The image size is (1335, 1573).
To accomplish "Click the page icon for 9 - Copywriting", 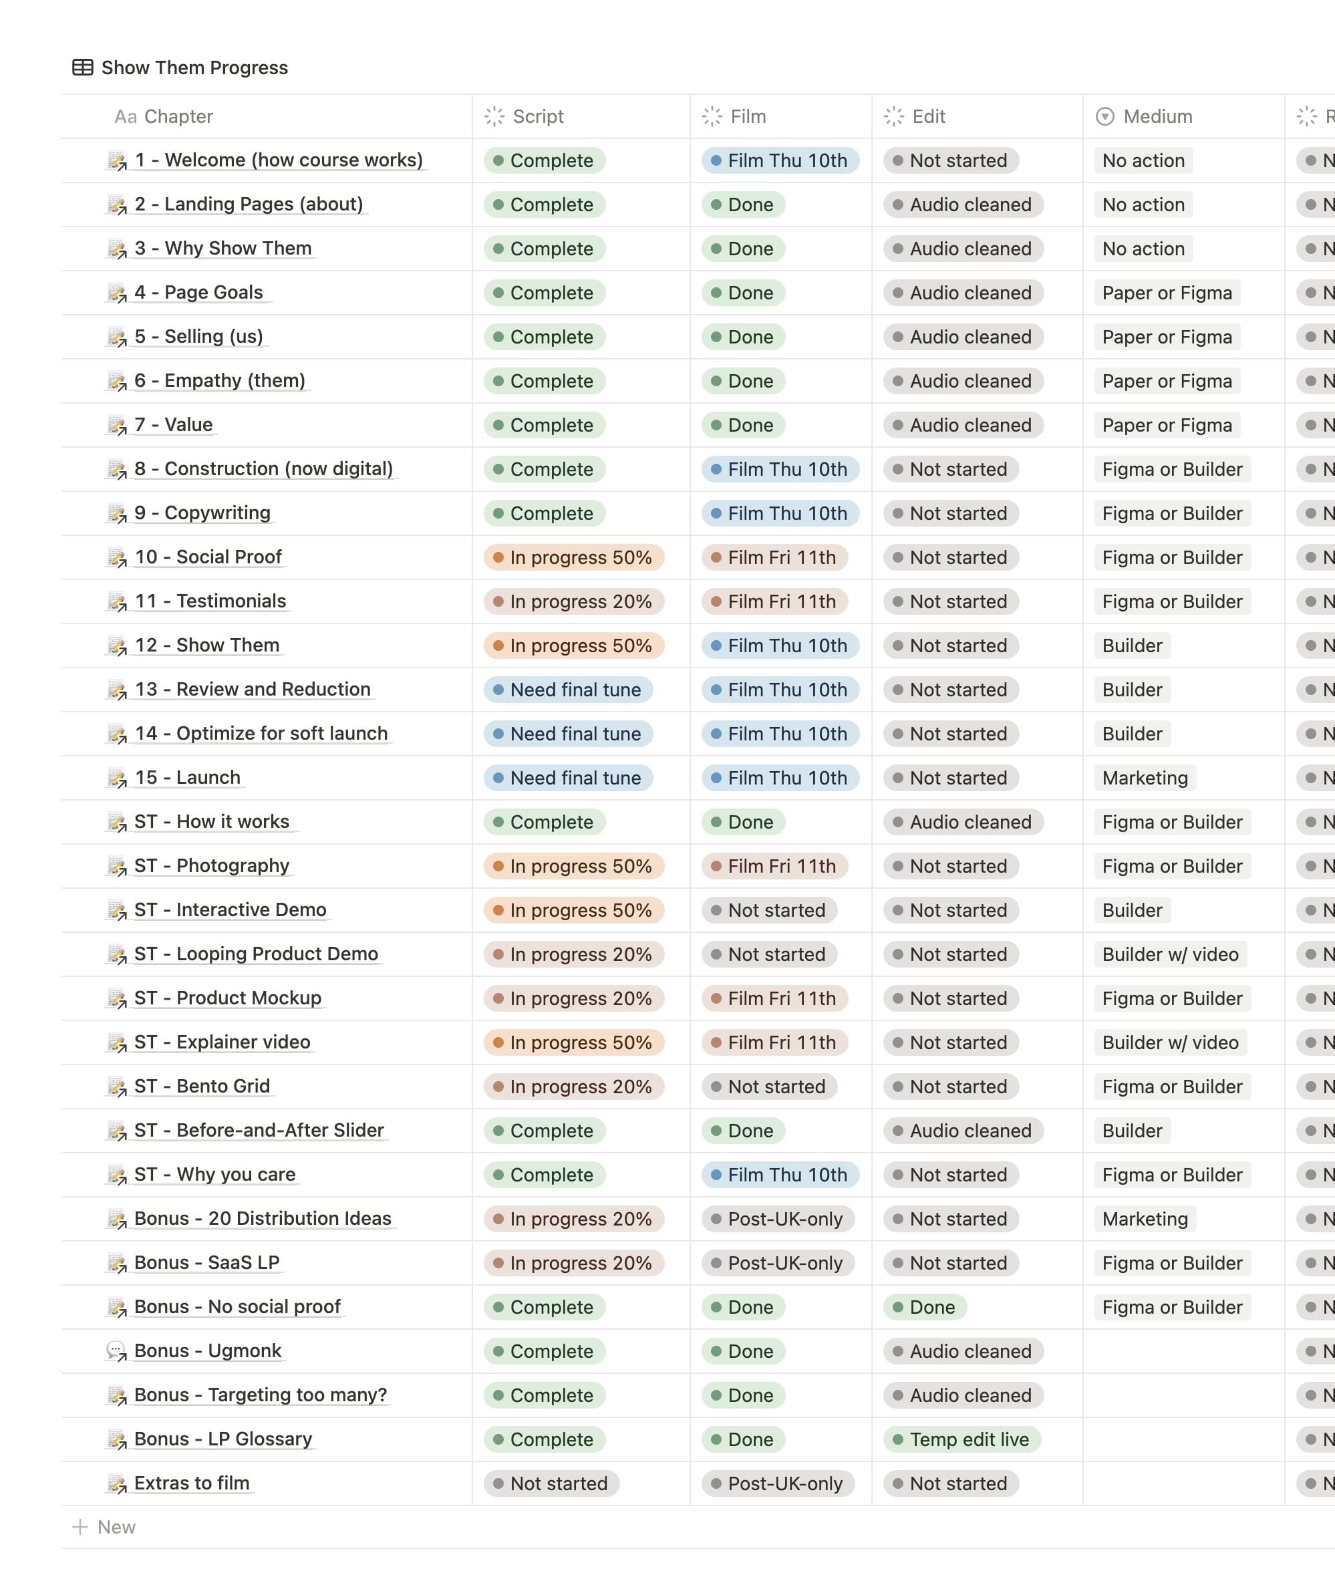I will coord(116,513).
